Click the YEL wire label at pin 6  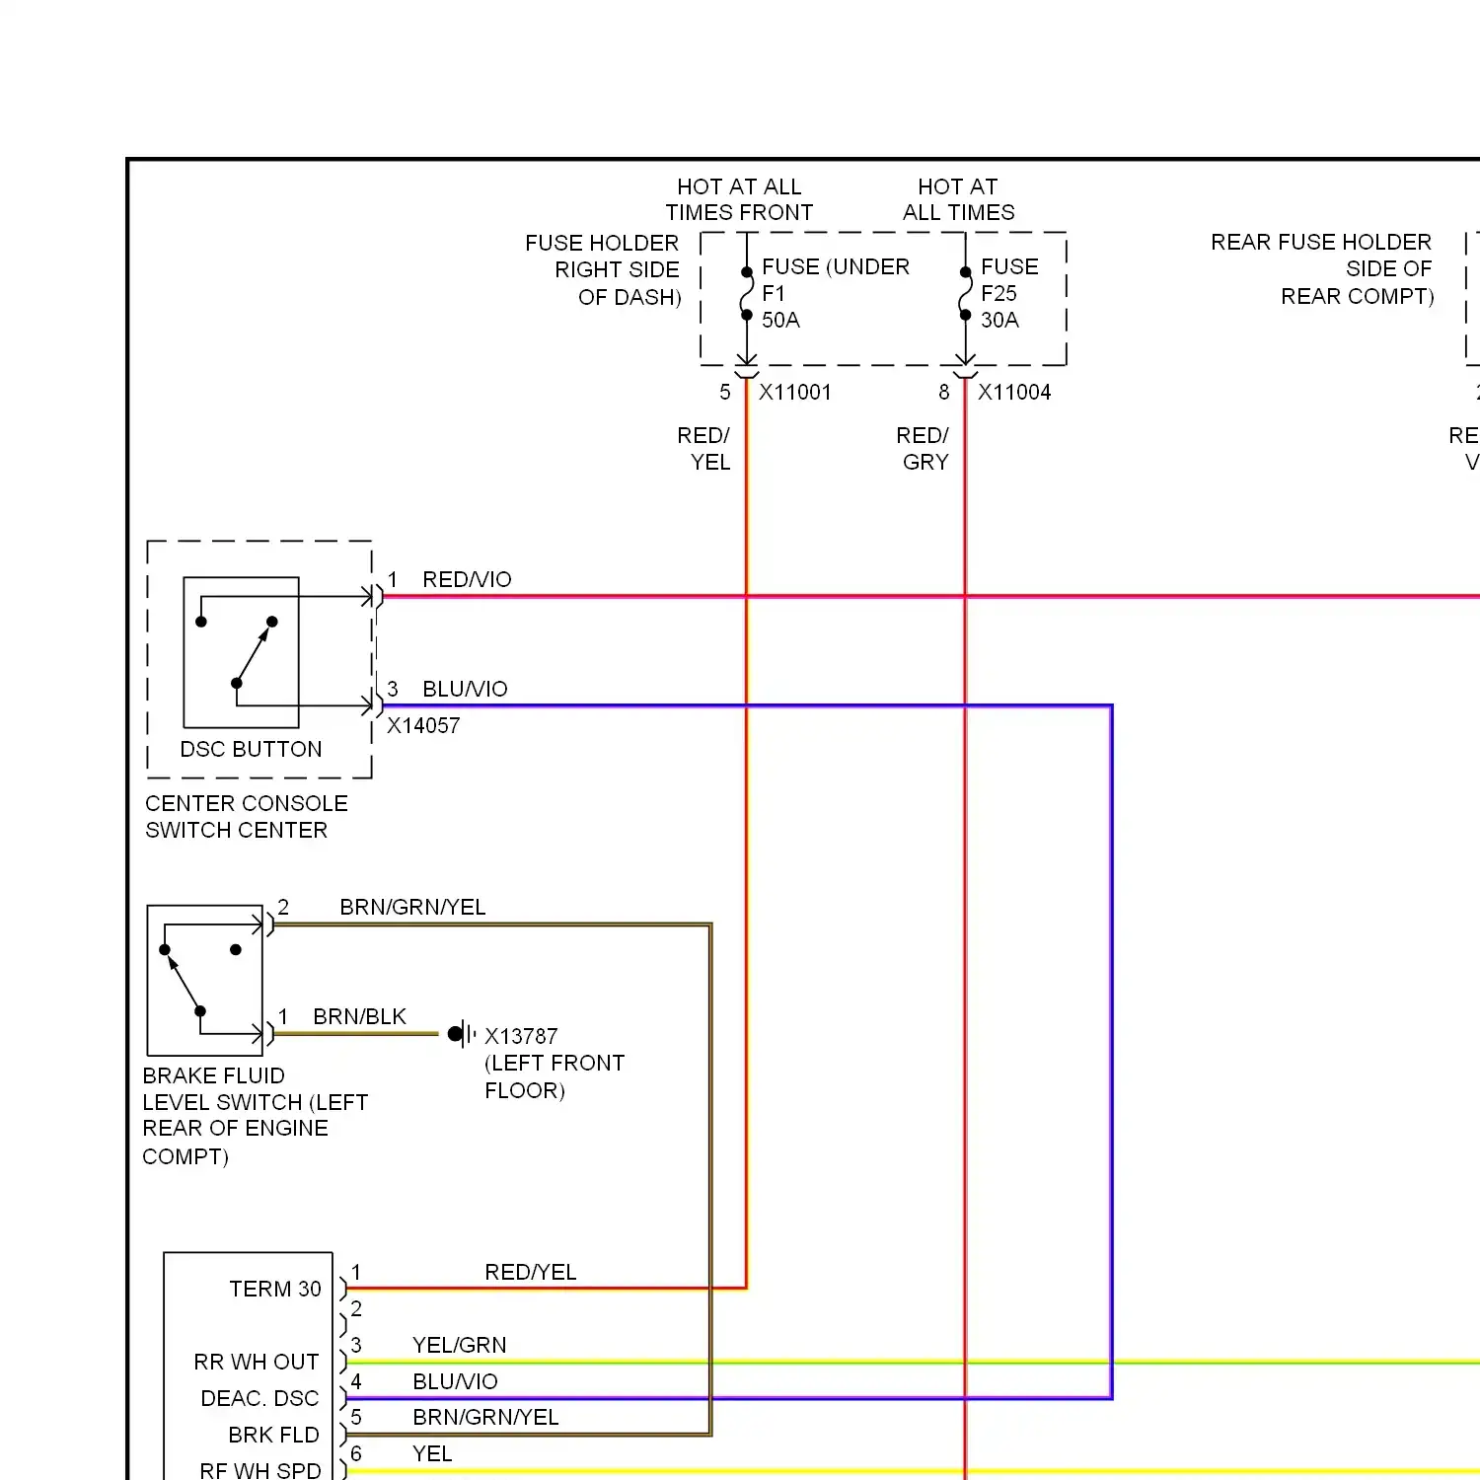[x=432, y=1453]
